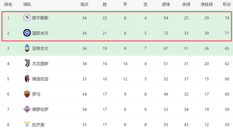The image size is (233, 131).
Task: Click the Bologna club badge
Action: pyautogui.click(x=27, y=79)
